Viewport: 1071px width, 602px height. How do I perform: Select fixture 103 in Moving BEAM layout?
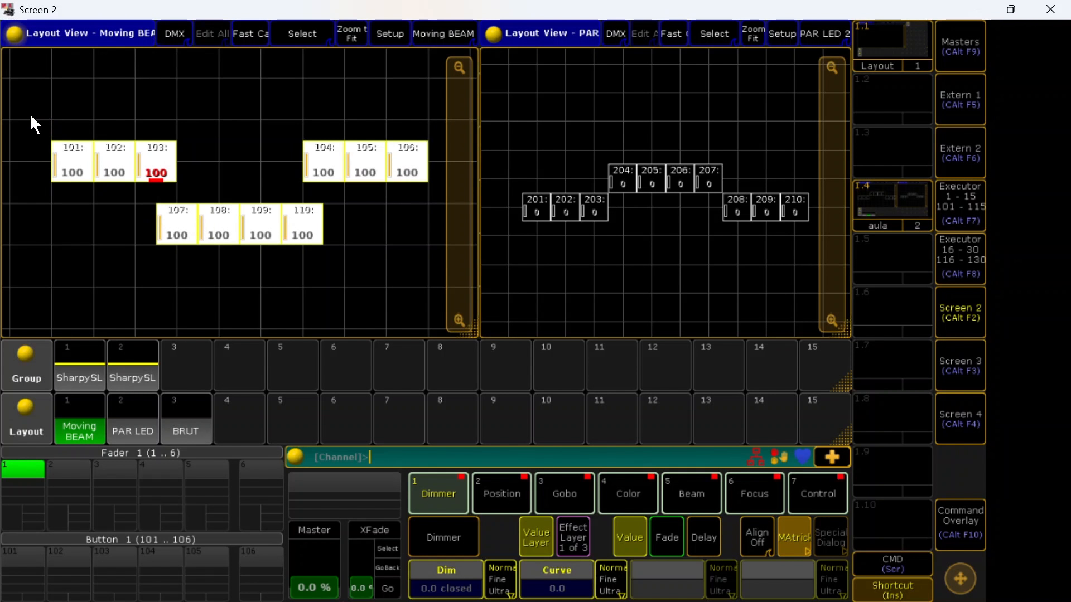pos(156,161)
